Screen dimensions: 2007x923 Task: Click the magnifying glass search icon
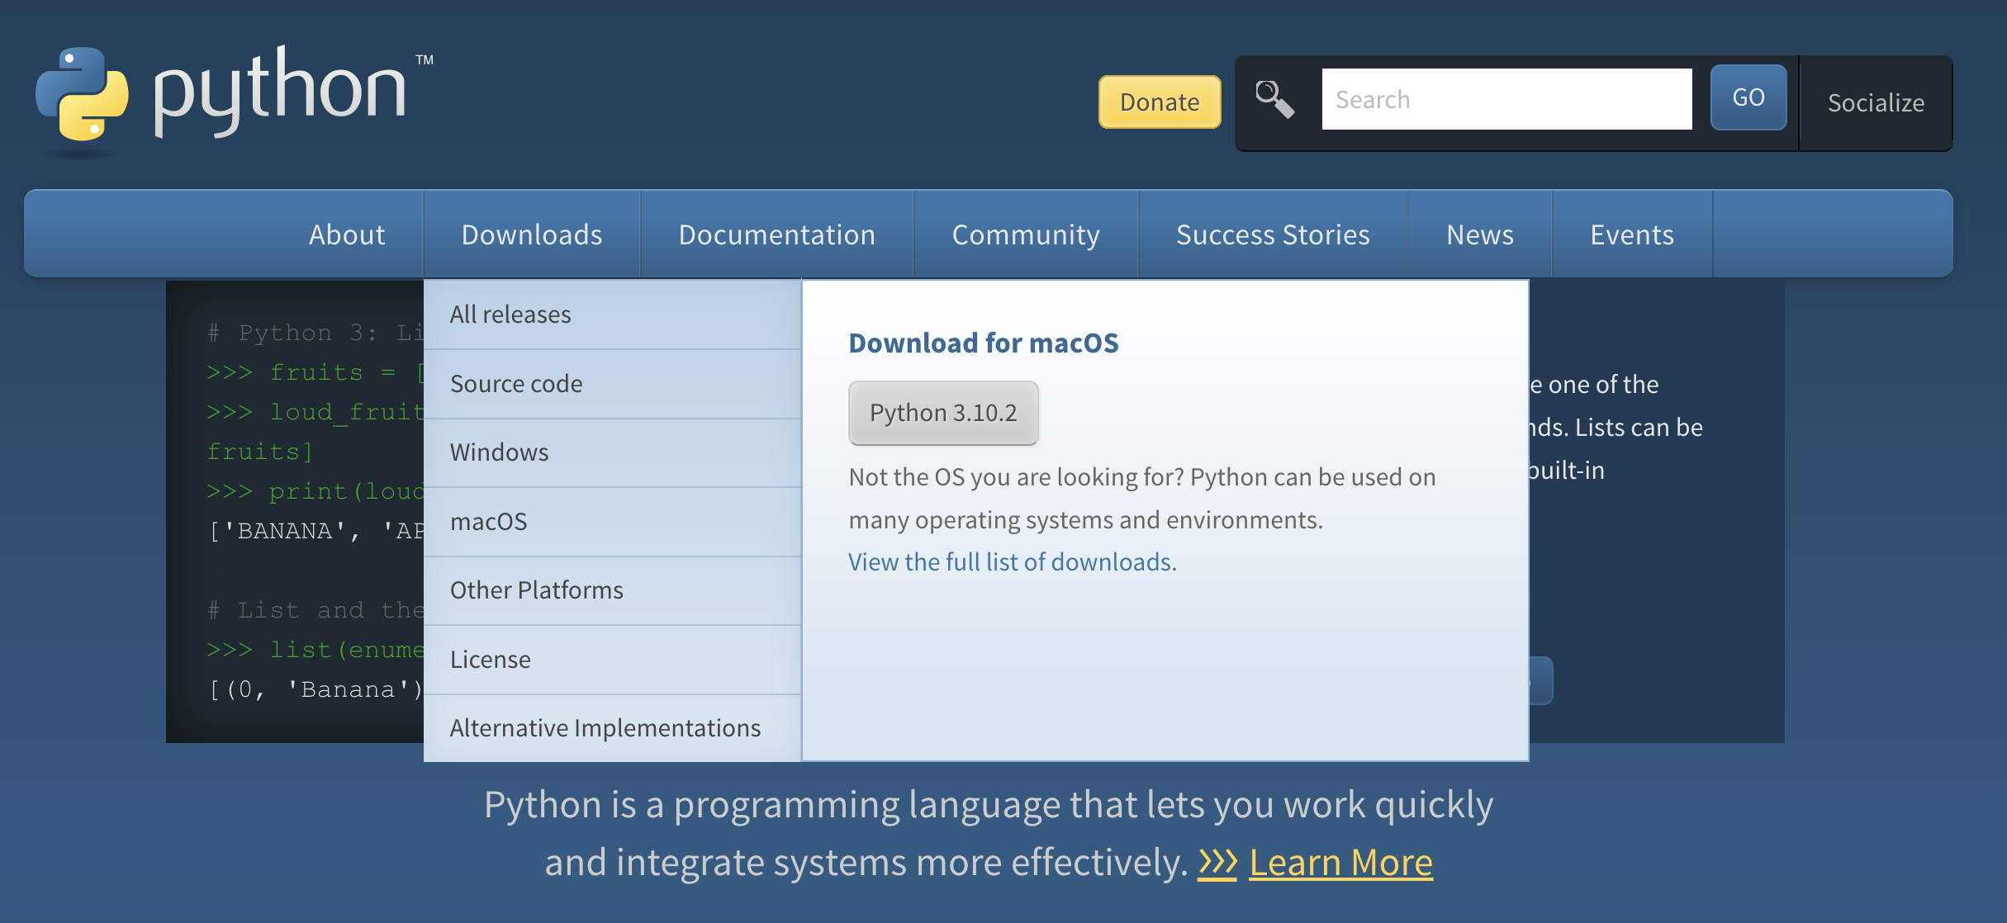[x=1274, y=100]
